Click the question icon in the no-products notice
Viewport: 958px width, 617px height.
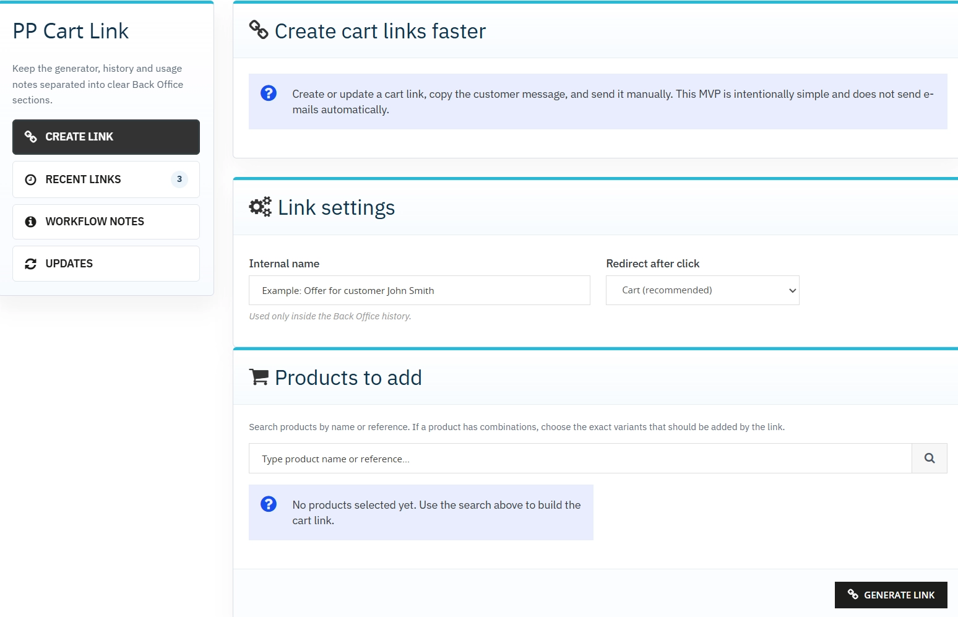[x=268, y=504]
